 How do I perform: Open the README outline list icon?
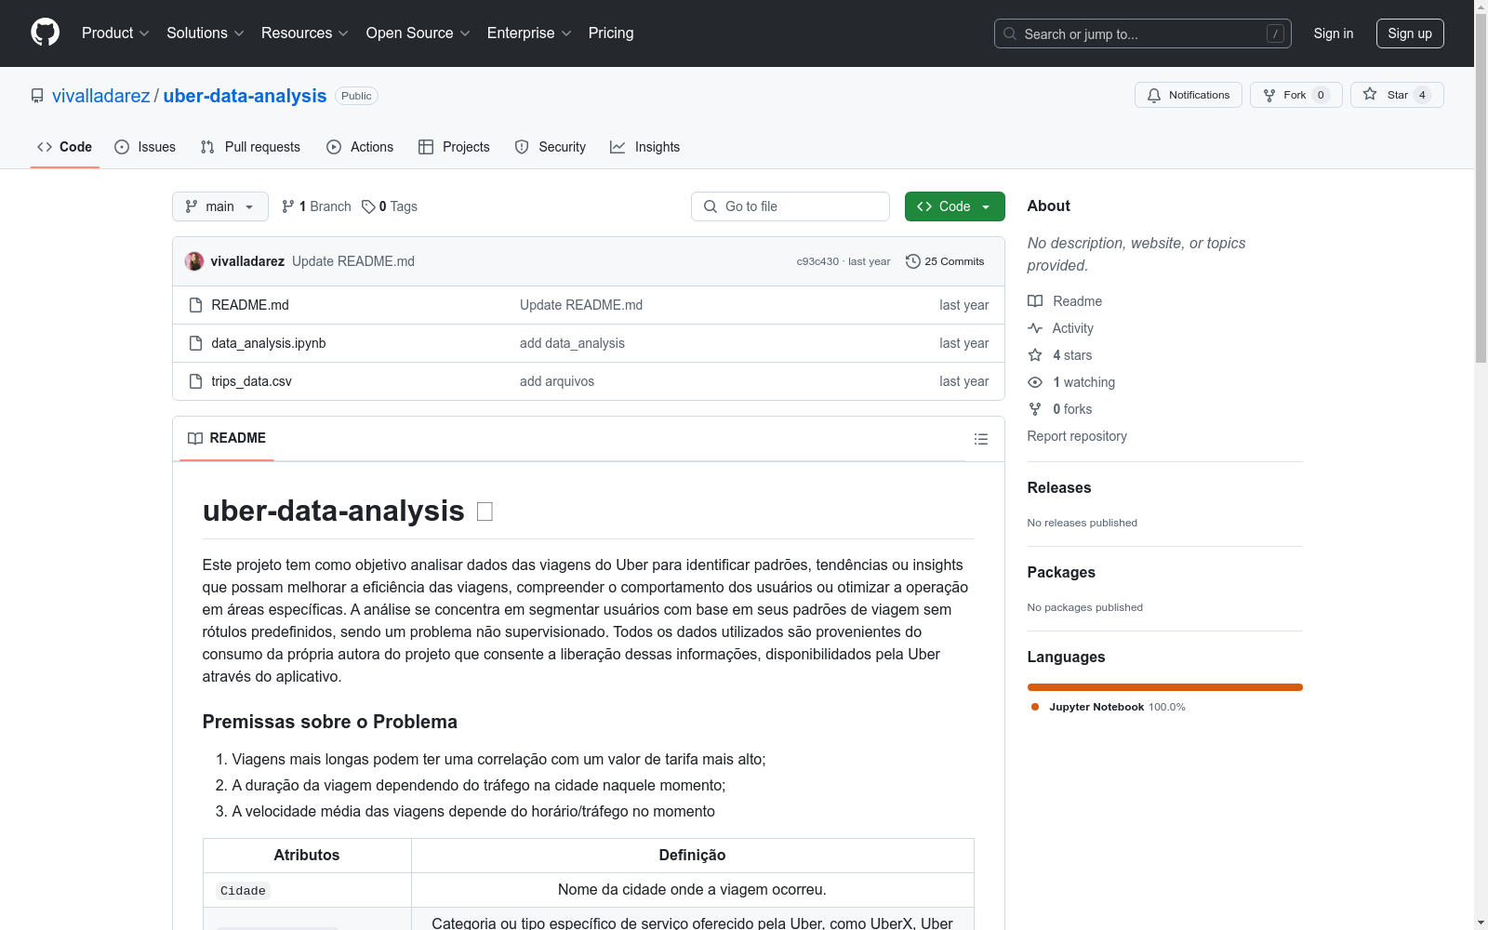[981, 439]
